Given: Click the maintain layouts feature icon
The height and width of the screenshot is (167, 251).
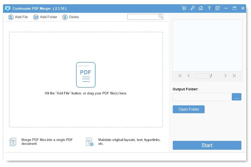Looking at the screenshot, I should (89, 142).
